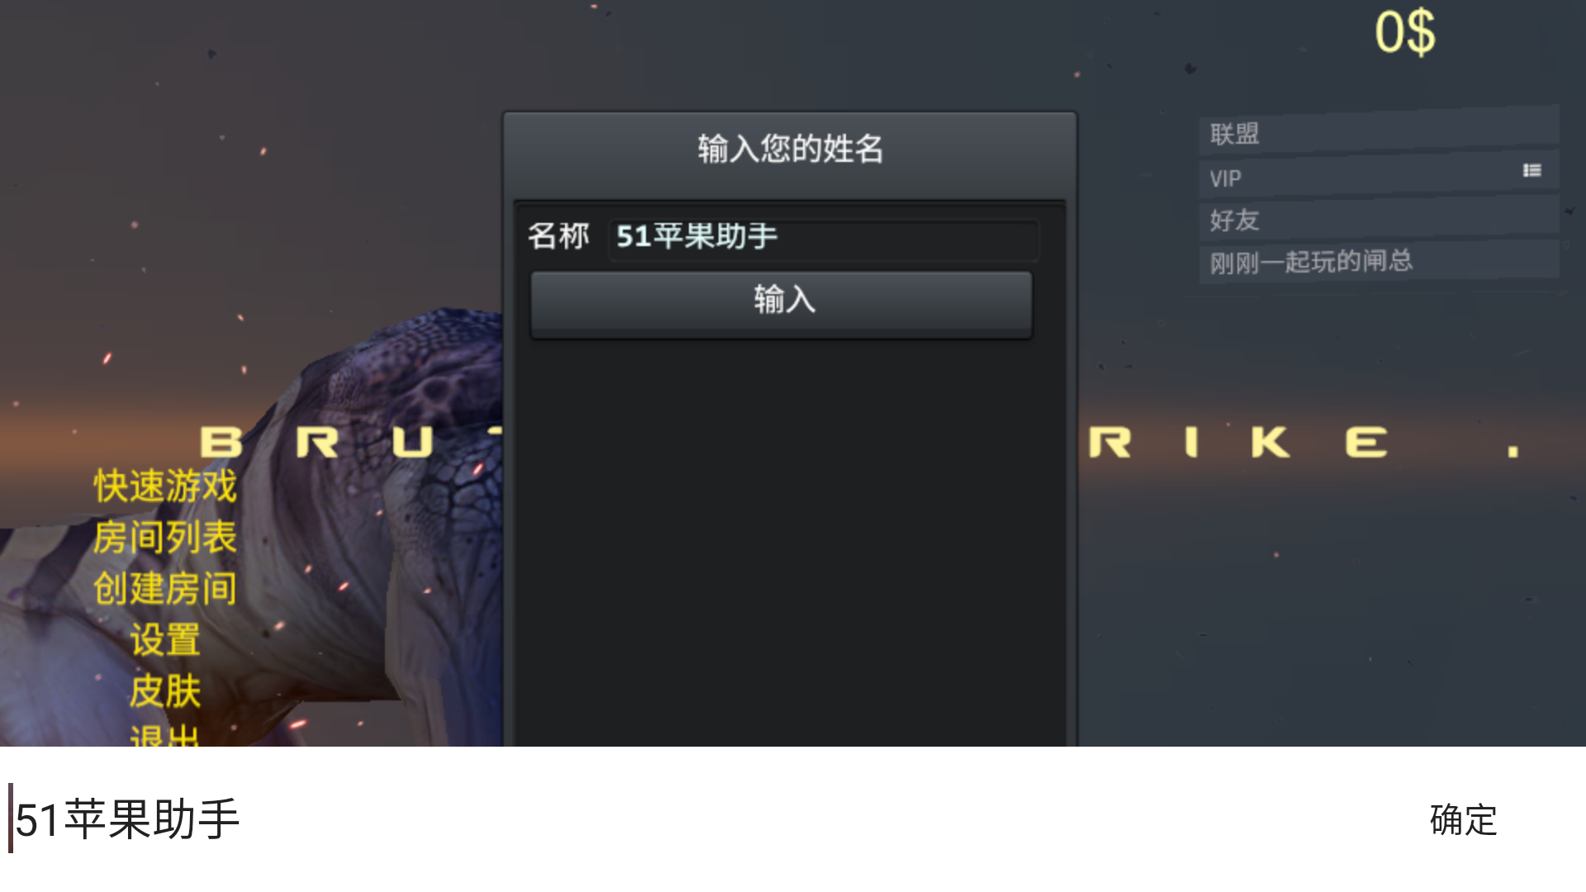Open the list icon beside VIP
This screenshot has width=1586, height=892.
point(1531,170)
